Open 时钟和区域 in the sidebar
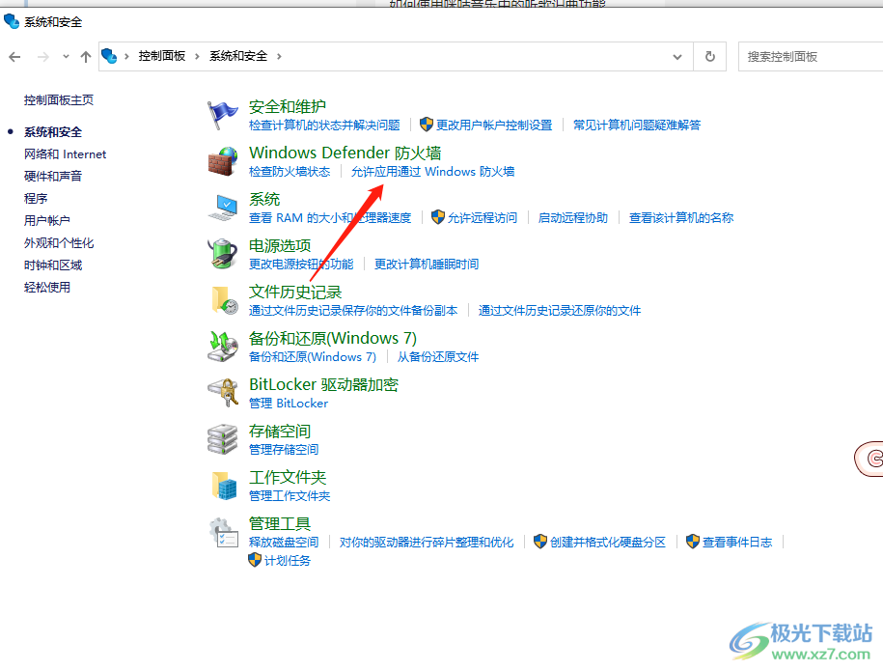This screenshot has height=670, width=883. point(53,265)
